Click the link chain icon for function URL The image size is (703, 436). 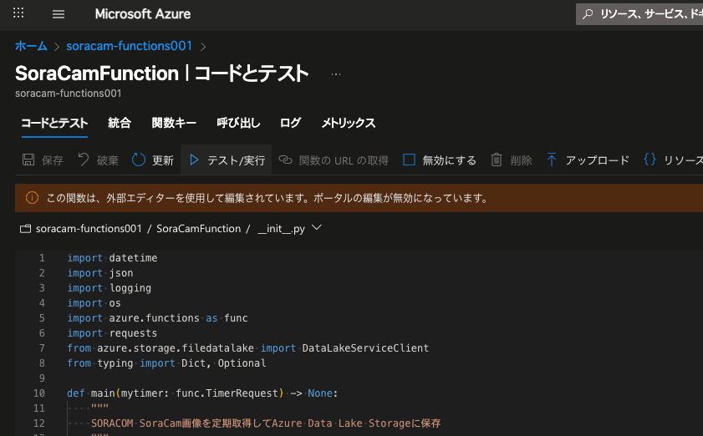[x=286, y=160]
